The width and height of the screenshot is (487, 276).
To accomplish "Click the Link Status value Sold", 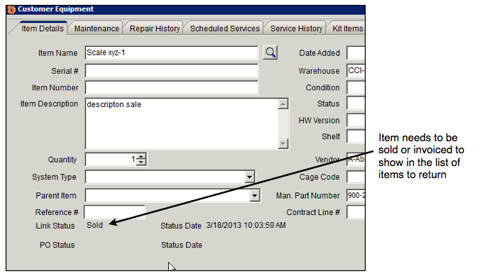I will click(94, 225).
